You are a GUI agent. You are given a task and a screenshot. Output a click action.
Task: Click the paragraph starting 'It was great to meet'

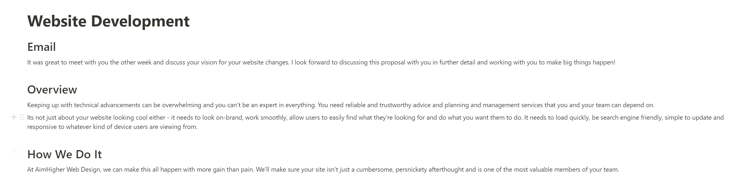[x=175, y=62]
